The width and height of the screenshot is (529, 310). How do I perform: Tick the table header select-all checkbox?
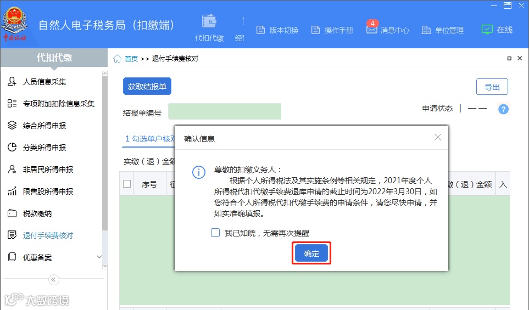click(x=127, y=184)
